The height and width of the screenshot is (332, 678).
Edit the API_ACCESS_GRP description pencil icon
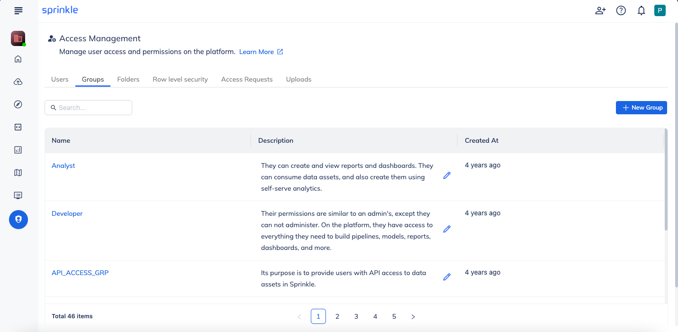click(x=447, y=277)
